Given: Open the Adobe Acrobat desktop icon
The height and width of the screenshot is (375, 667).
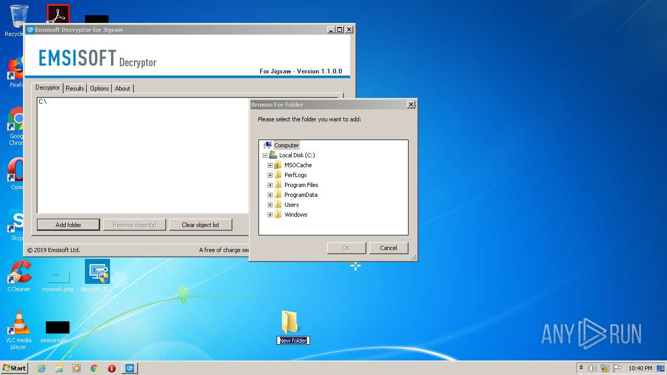Looking at the screenshot, I should pyautogui.click(x=58, y=14).
